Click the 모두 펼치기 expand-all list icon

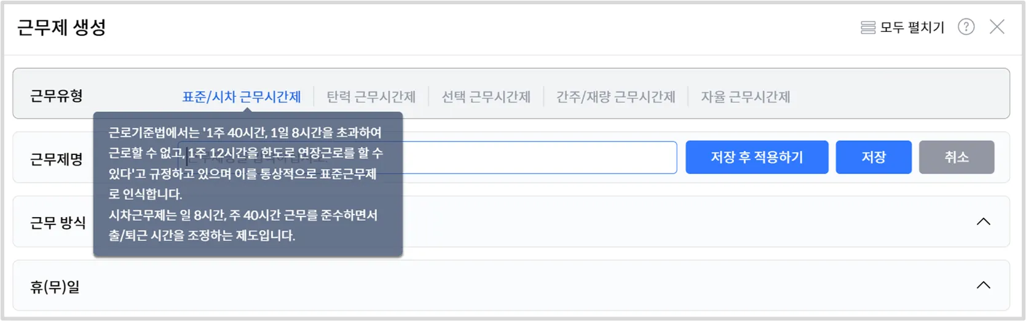(x=867, y=28)
